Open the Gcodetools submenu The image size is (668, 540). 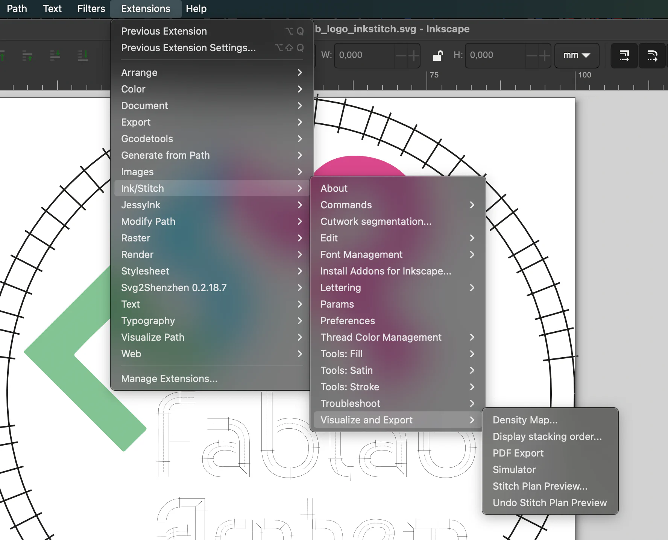[x=212, y=139]
